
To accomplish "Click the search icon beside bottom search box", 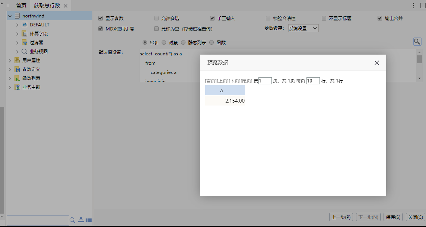I will 72,220.
